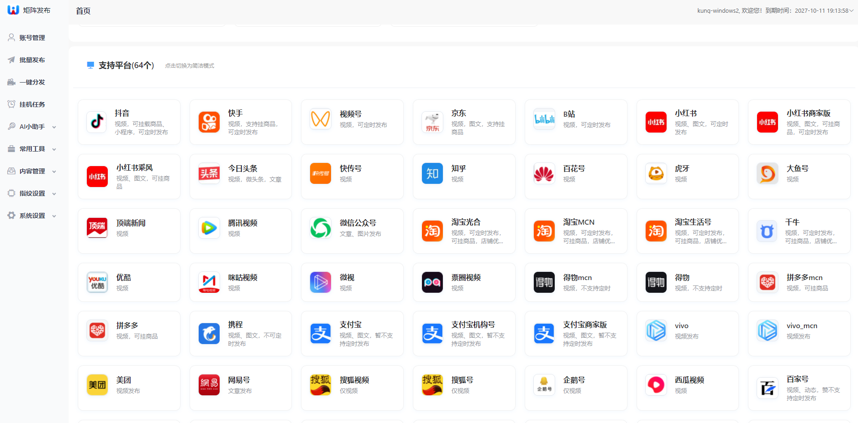Image resolution: width=858 pixels, height=423 pixels.
Task: Open the user account dropdown arrow
Action: pos(851,10)
